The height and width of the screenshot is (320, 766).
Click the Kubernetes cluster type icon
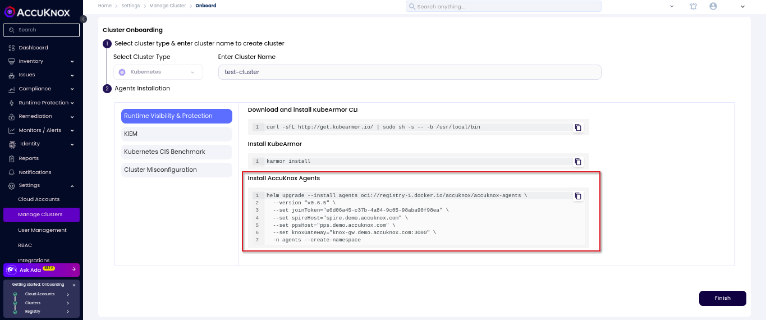coord(122,72)
